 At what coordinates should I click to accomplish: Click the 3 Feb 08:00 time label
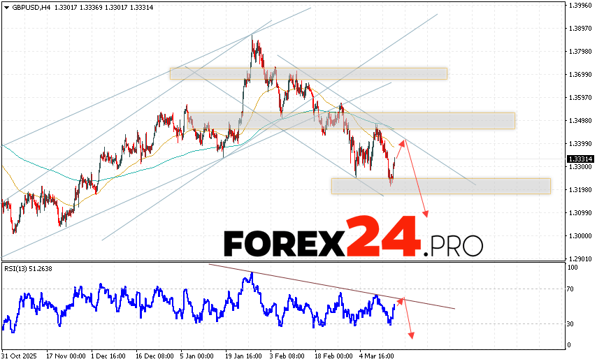click(287, 356)
